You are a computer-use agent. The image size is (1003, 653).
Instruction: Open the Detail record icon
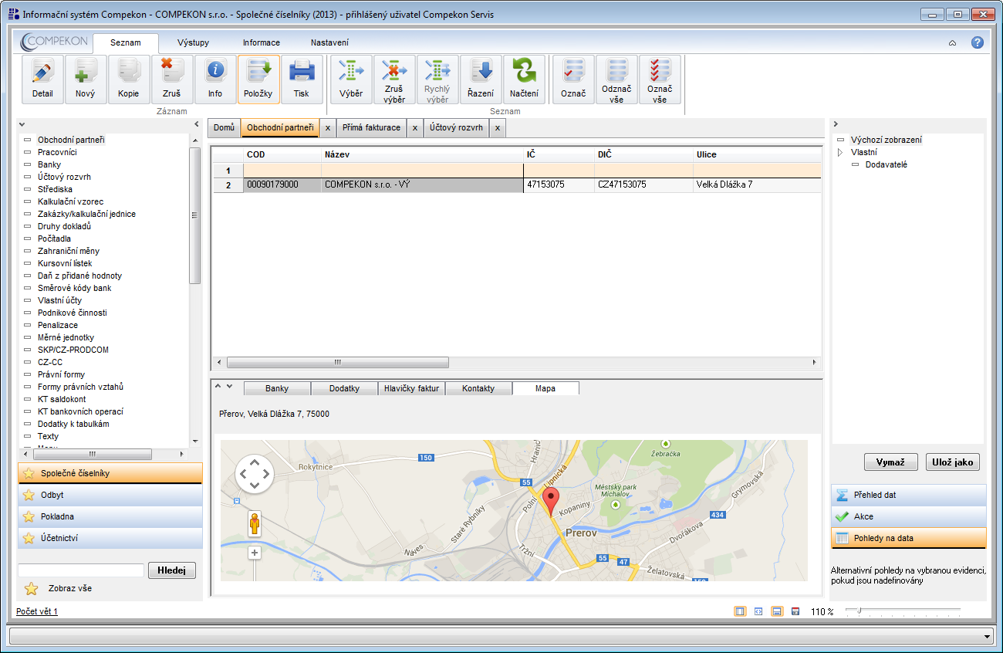tap(42, 79)
